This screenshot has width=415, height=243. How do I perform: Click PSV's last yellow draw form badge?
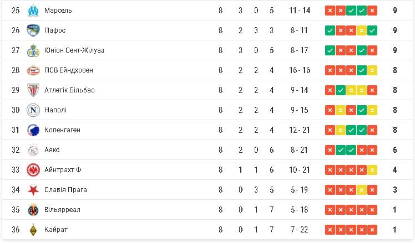(372, 70)
